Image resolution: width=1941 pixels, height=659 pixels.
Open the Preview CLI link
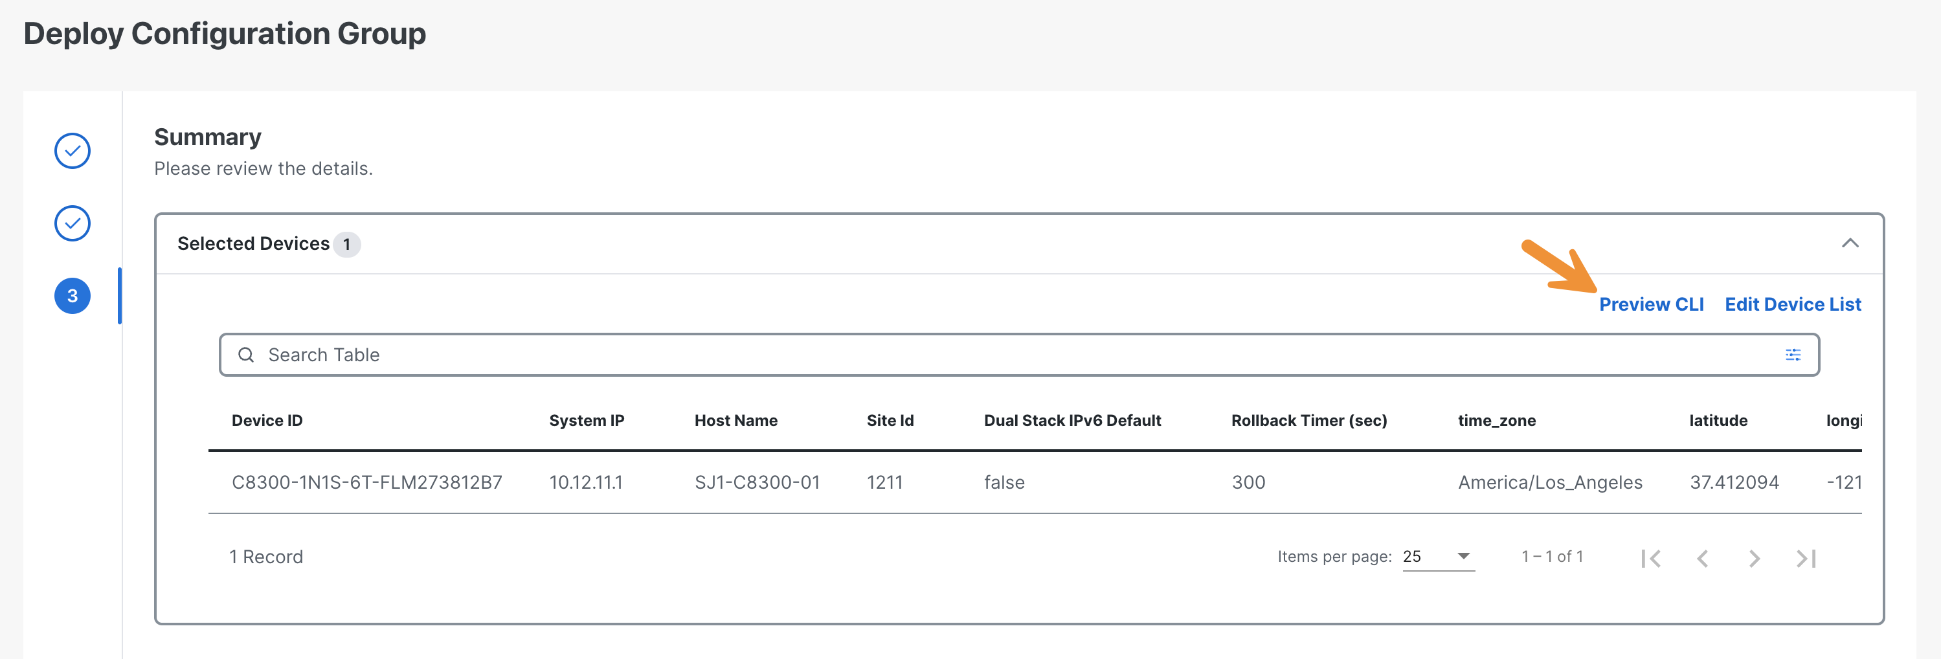1651,304
